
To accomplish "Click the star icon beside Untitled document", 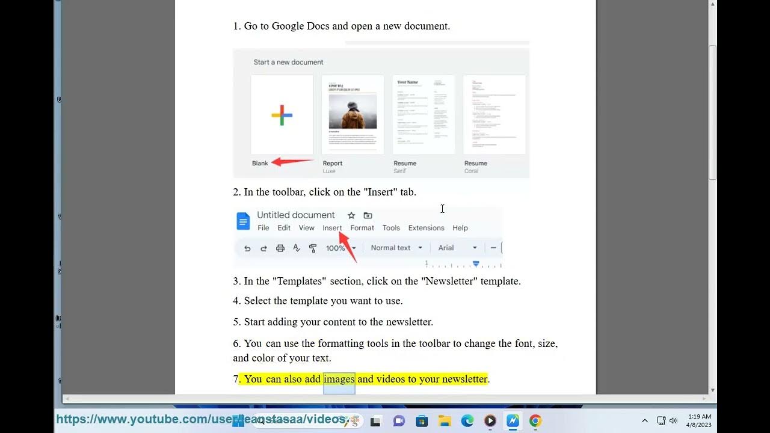I will [x=351, y=215].
